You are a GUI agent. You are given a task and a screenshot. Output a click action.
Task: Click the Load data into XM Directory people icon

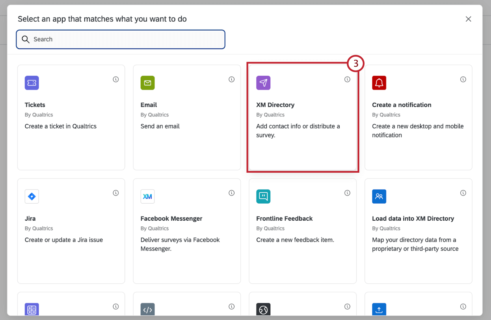coord(379,196)
